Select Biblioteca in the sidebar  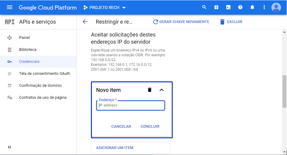coord(28,50)
